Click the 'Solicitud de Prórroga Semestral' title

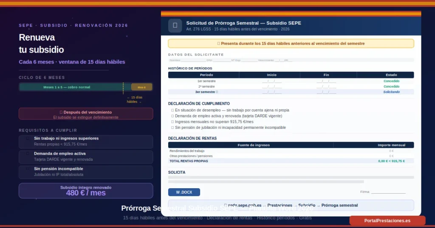pos(243,23)
